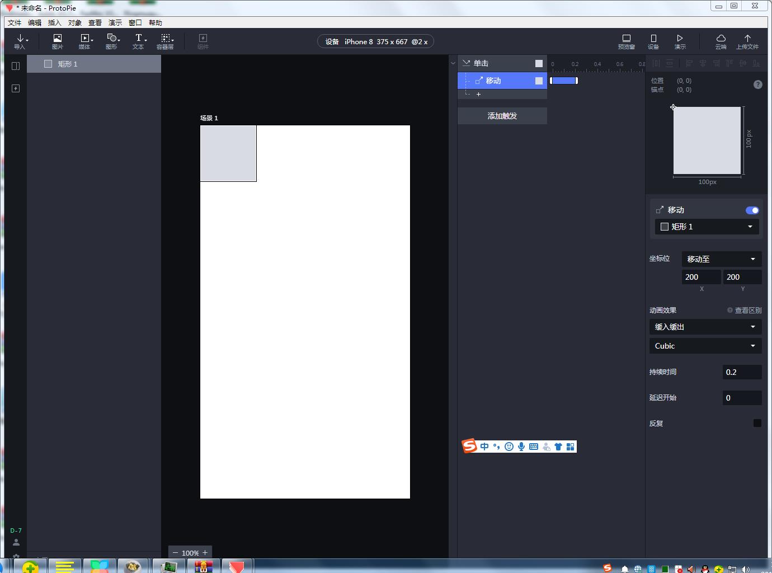
Task: Start the Demo (演示) play icon
Action: [x=680, y=41]
